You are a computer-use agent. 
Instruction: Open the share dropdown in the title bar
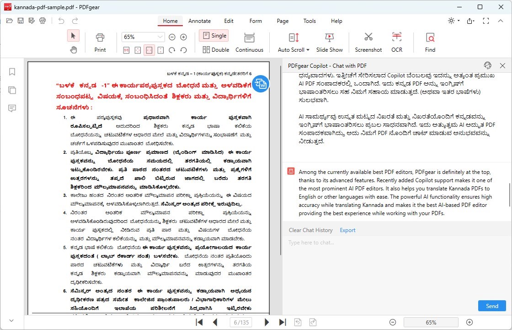470,21
